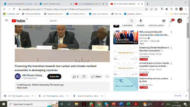Viewport: 190px width, 107px height.
Task: Open more actions under the video
Action: 107,76
